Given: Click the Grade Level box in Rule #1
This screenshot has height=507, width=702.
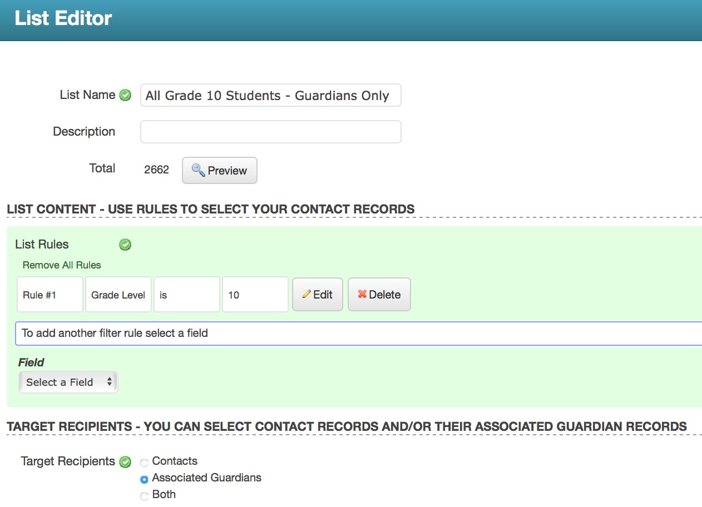Looking at the screenshot, I should (118, 294).
